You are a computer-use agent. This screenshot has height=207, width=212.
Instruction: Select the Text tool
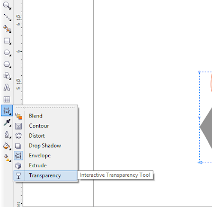7,87
